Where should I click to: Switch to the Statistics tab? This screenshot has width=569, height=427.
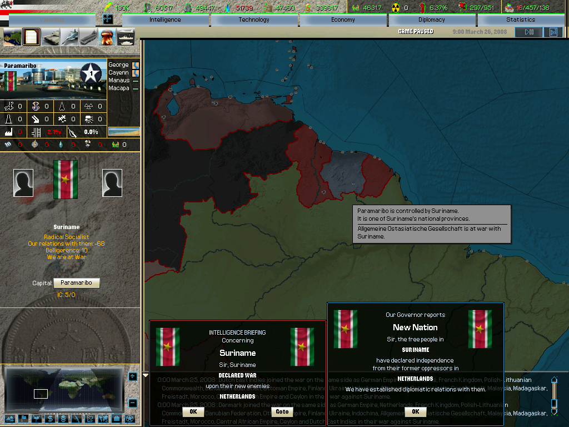(x=521, y=19)
